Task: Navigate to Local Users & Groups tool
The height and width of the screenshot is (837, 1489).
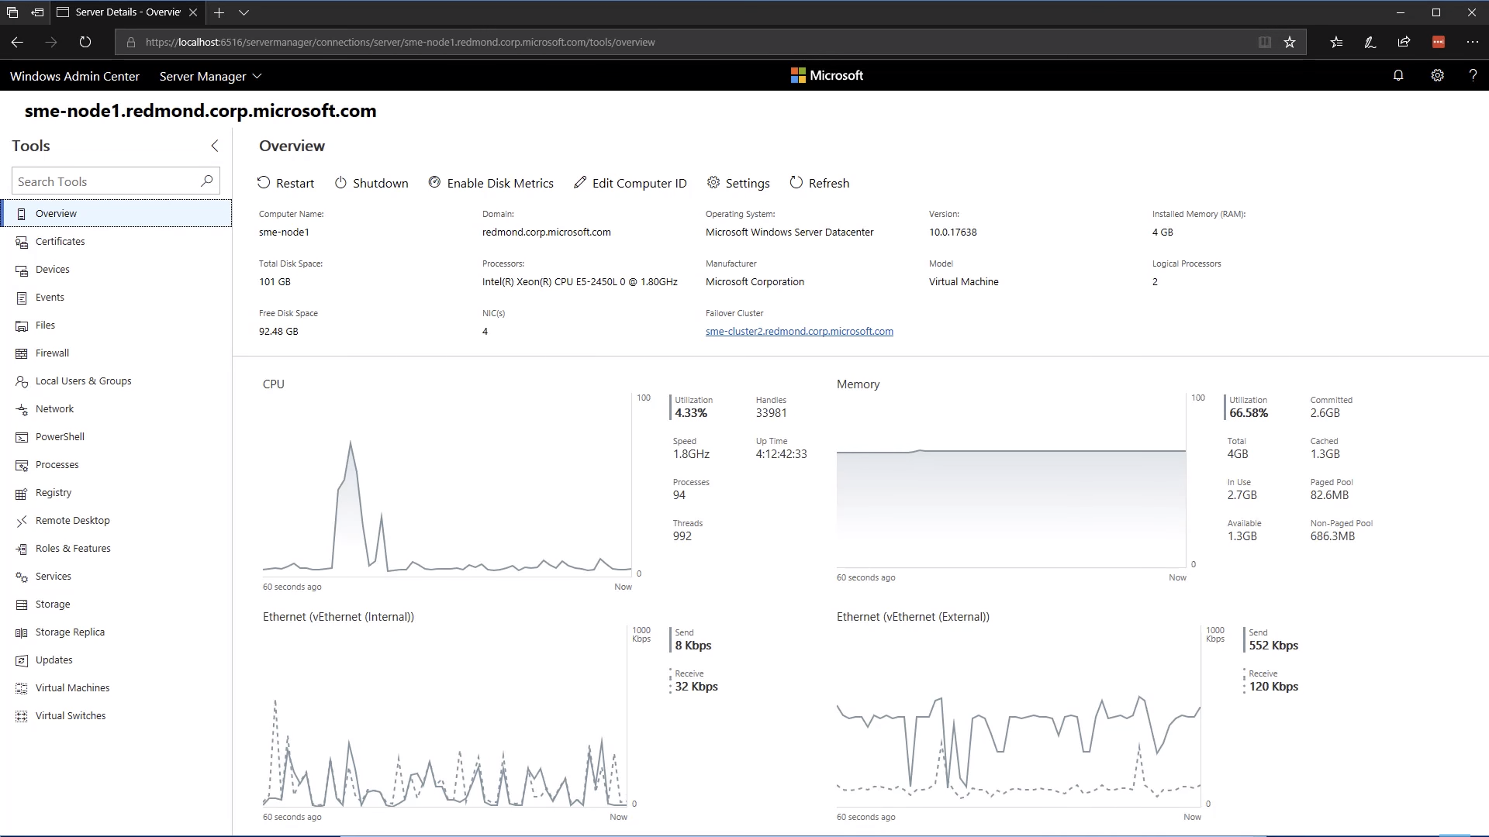Action: 83,381
